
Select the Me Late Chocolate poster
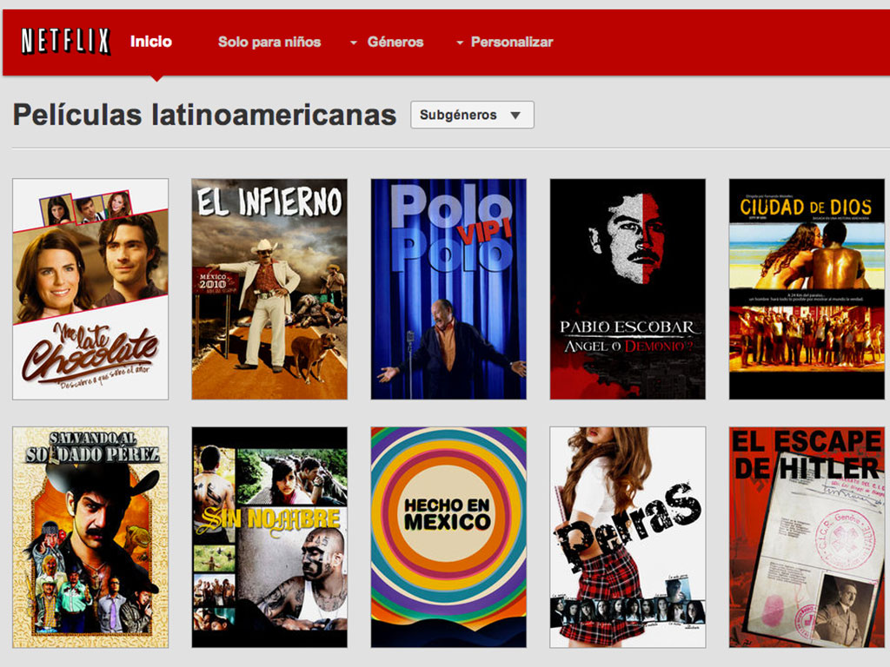tap(90, 288)
